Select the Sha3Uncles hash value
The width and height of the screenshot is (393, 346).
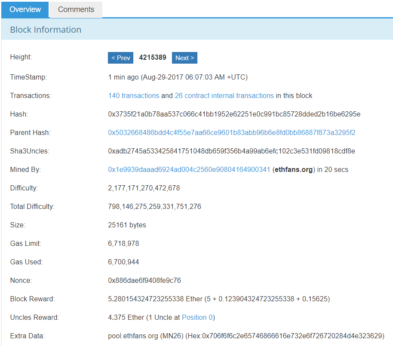(x=231, y=151)
